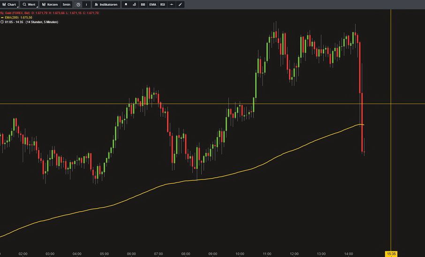Open the Indikatoren menu
This screenshot has width=425, height=257.
[106, 4]
